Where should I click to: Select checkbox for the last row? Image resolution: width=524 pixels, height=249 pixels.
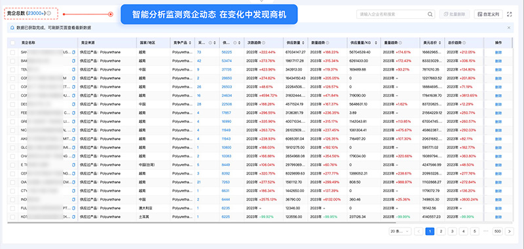coord(12,217)
